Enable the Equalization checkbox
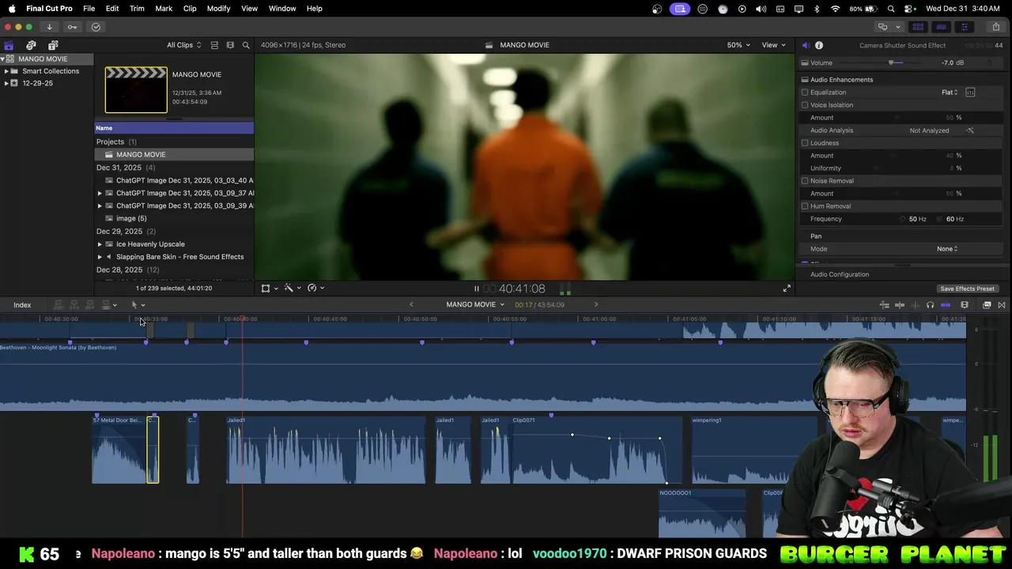Screen dimensions: 1012x569 click(x=805, y=92)
